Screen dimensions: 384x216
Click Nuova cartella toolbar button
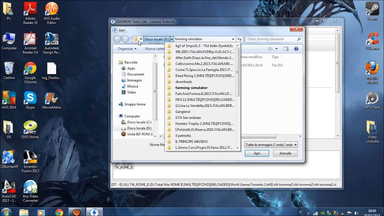[155, 49]
